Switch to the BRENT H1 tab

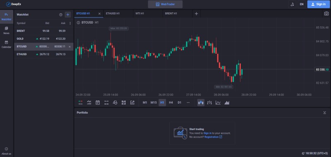click(x=177, y=14)
